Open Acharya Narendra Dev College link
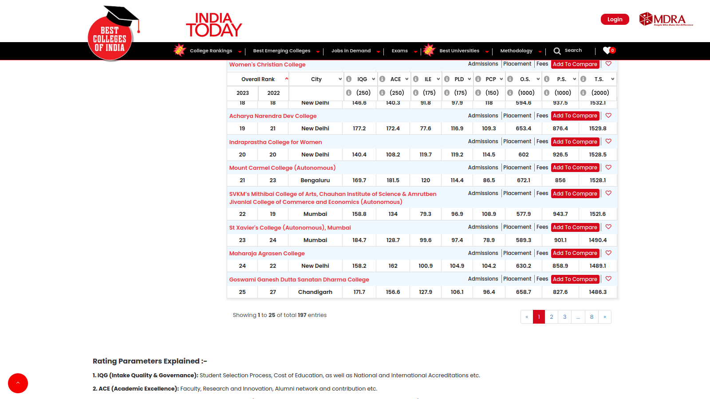 pyautogui.click(x=273, y=116)
